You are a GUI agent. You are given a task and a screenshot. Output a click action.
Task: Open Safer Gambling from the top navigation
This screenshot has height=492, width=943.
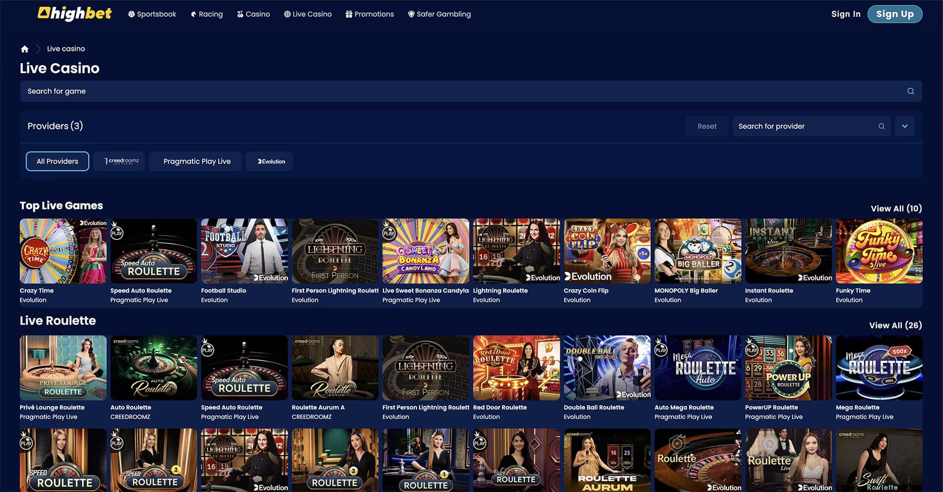pos(439,14)
